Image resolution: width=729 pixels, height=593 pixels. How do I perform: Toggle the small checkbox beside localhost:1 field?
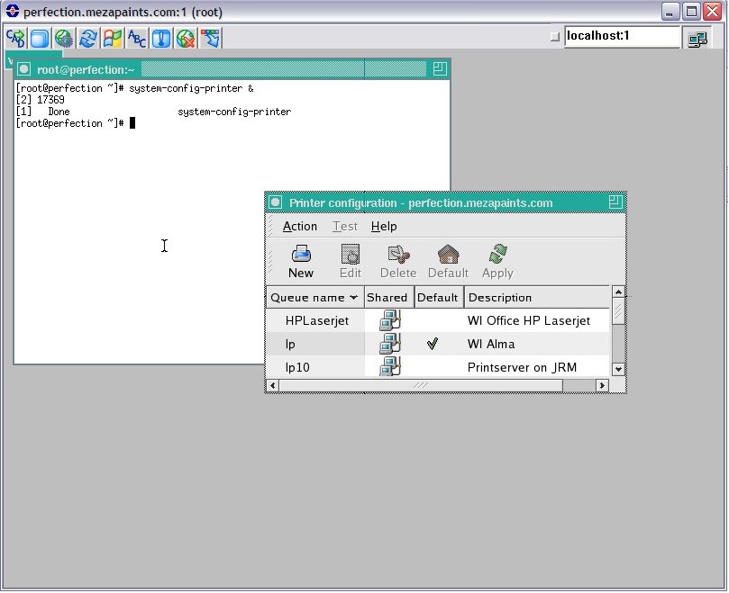[554, 36]
